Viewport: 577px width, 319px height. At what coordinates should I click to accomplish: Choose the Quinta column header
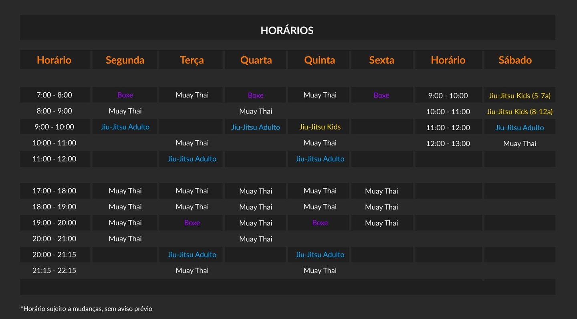coord(320,60)
